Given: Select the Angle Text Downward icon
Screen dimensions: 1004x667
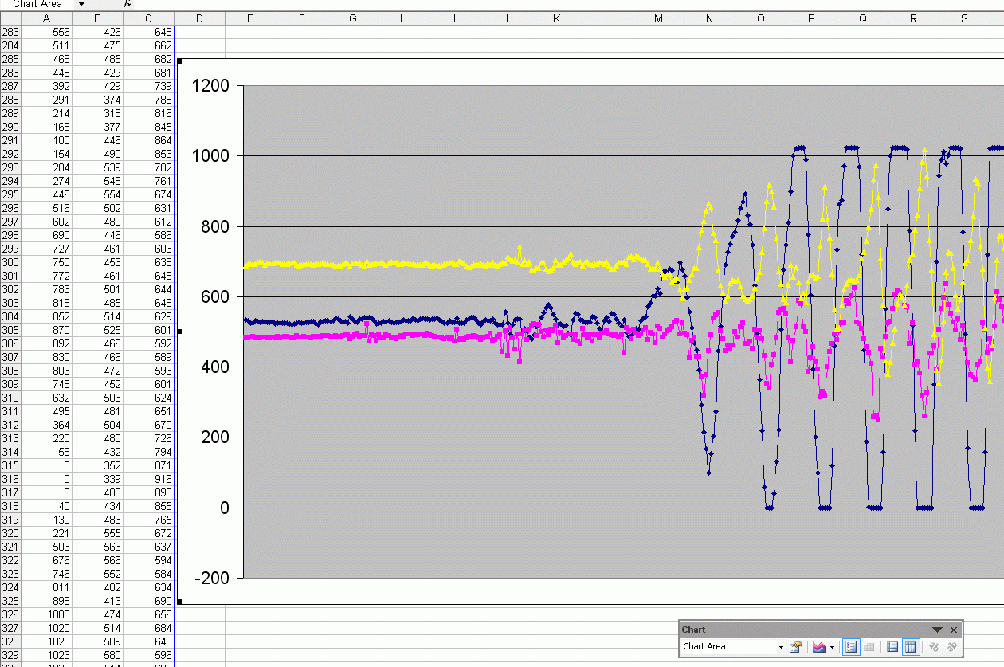Looking at the screenshot, I should [x=935, y=647].
